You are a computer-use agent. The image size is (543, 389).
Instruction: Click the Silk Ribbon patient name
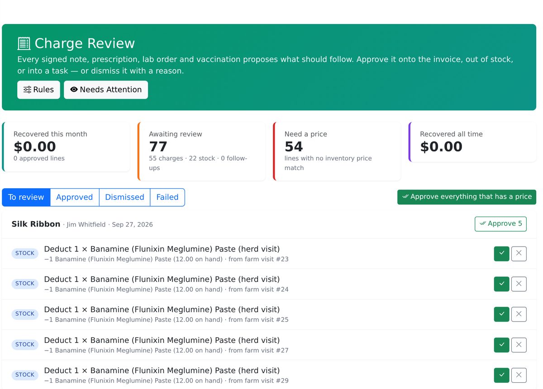[x=36, y=224]
